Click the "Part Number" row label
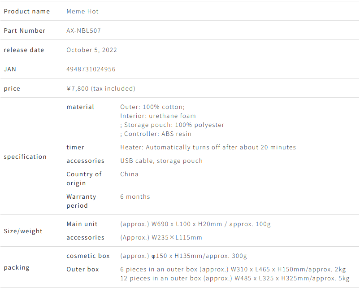 [25, 31]
